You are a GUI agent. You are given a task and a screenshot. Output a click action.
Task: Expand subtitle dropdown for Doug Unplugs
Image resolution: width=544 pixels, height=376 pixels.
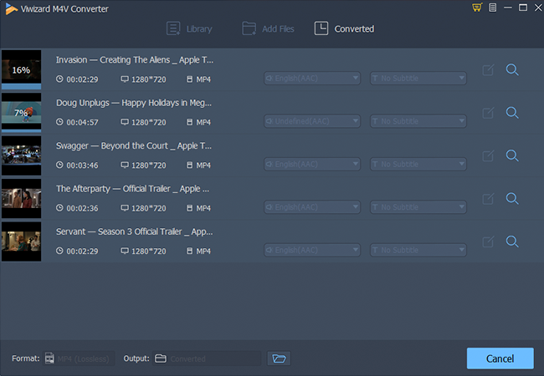coord(459,121)
